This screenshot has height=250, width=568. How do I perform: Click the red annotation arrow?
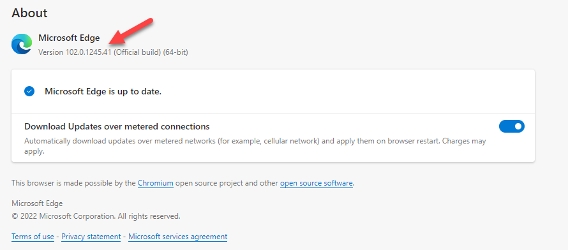tap(132, 31)
